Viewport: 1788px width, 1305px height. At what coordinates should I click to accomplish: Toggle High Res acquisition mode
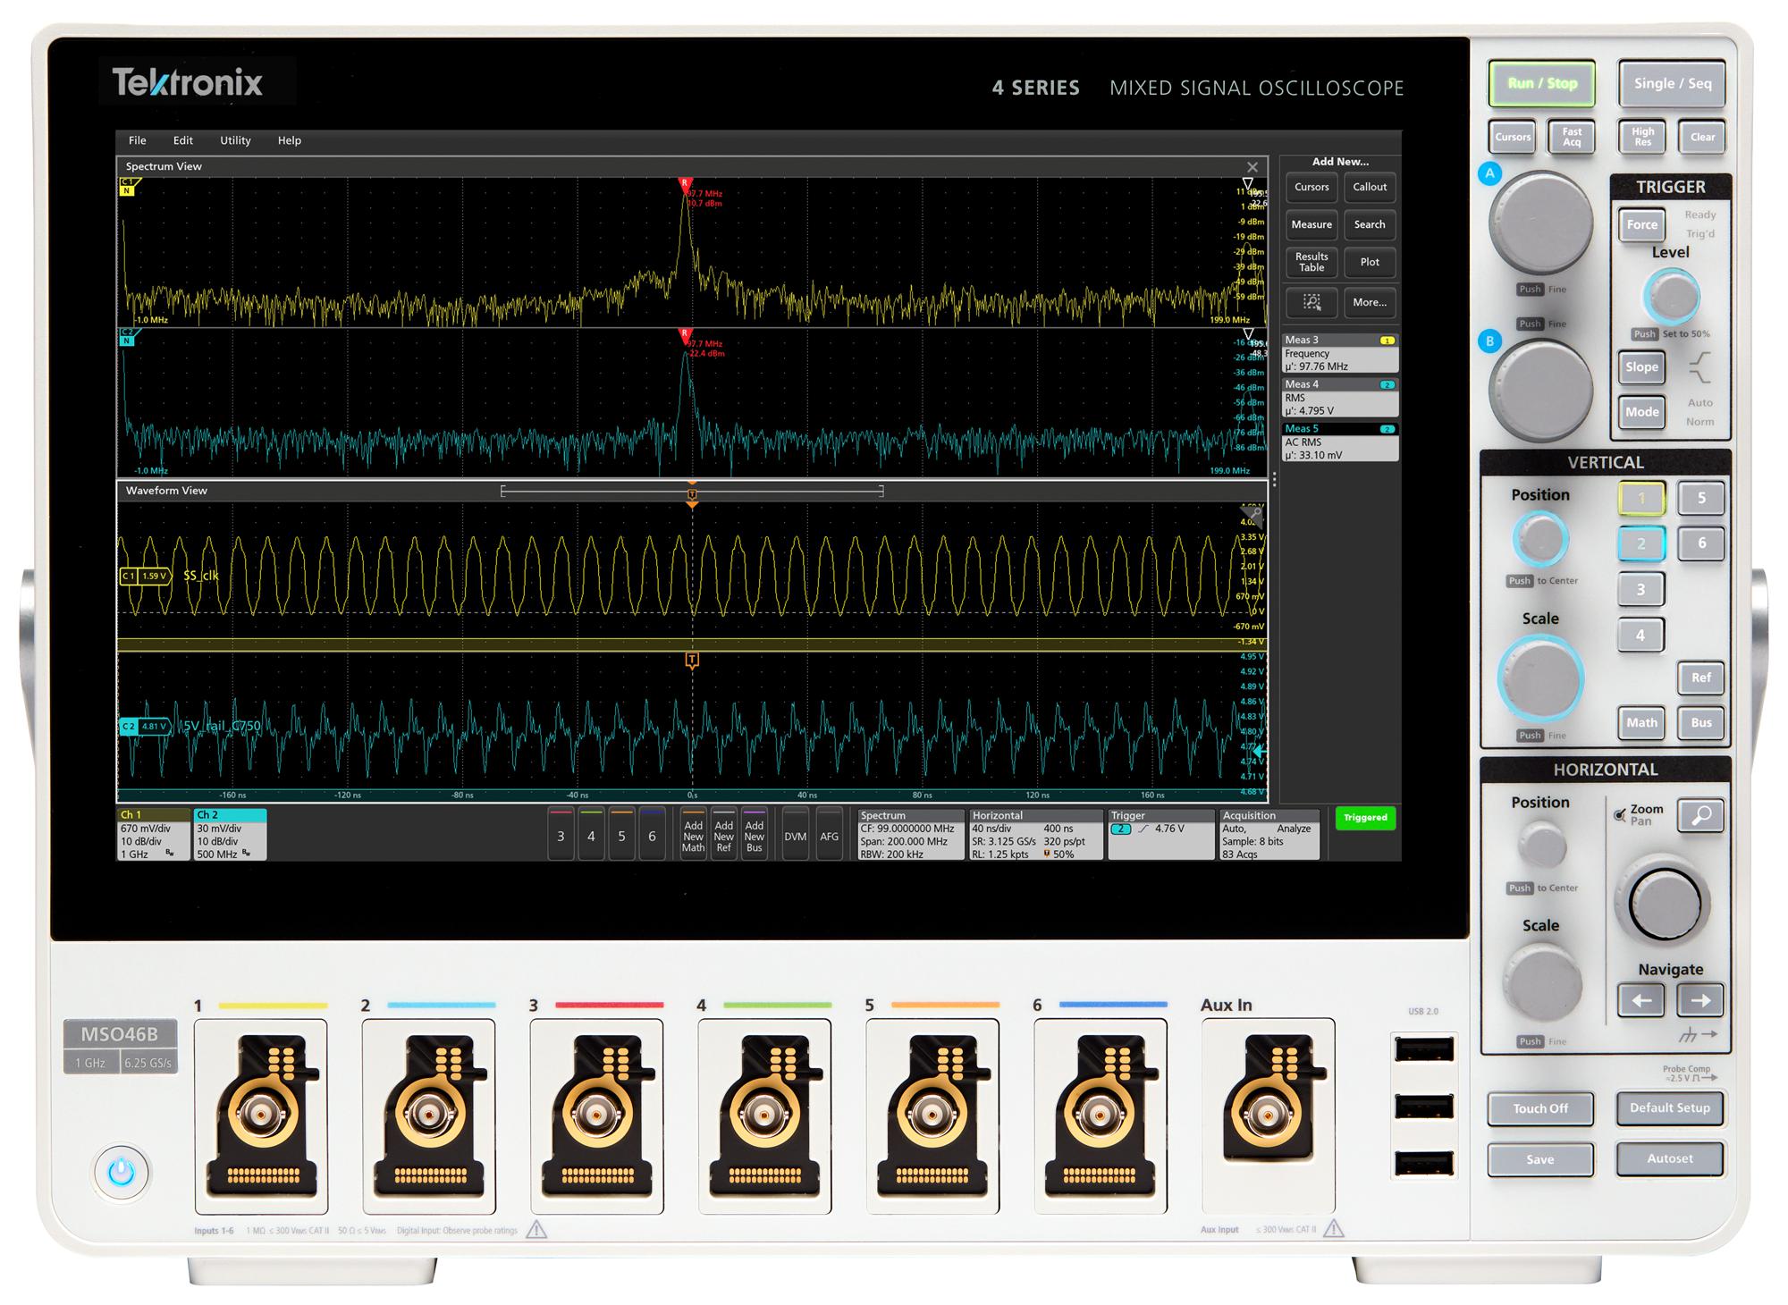tap(1641, 137)
